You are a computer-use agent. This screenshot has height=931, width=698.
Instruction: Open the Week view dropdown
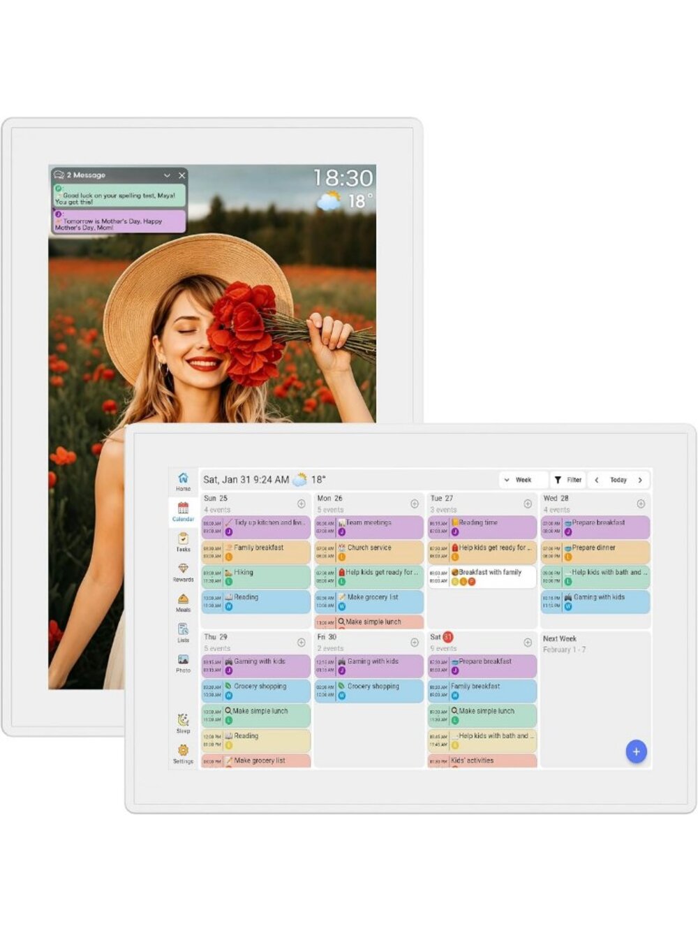click(523, 480)
